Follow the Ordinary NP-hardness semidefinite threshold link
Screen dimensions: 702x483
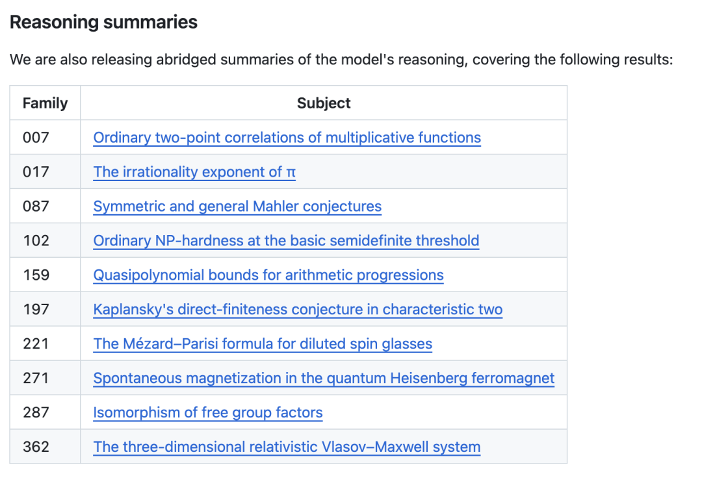coord(286,241)
